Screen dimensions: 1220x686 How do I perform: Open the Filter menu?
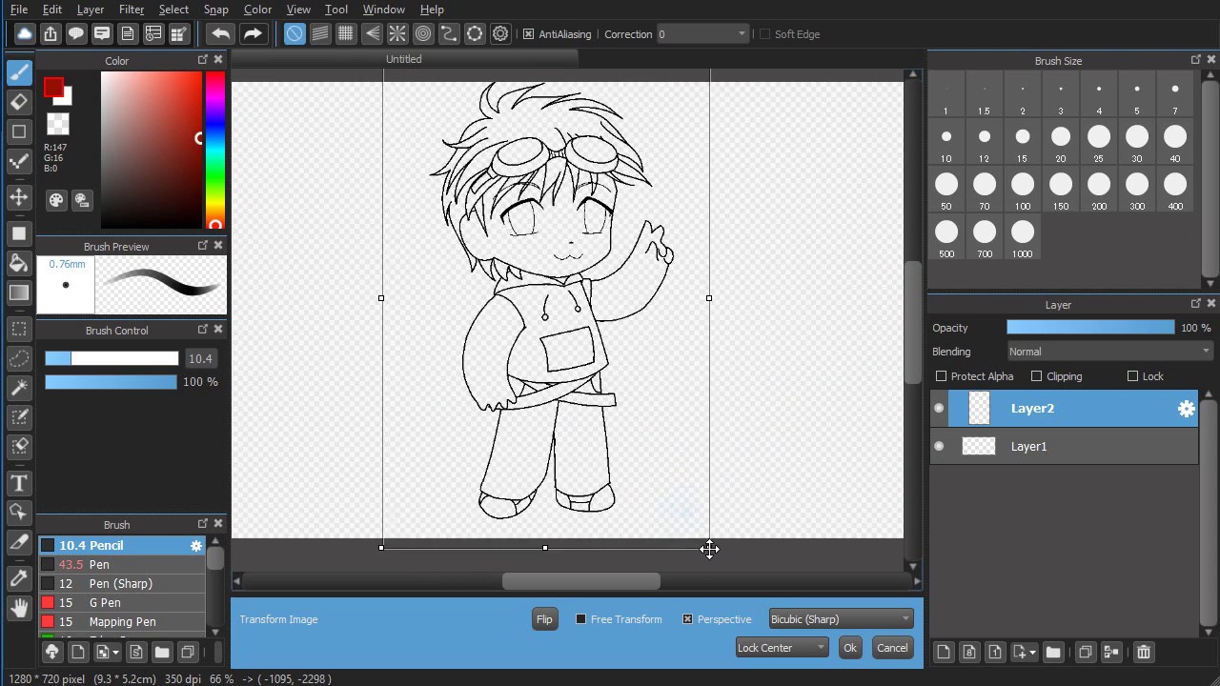click(131, 9)
